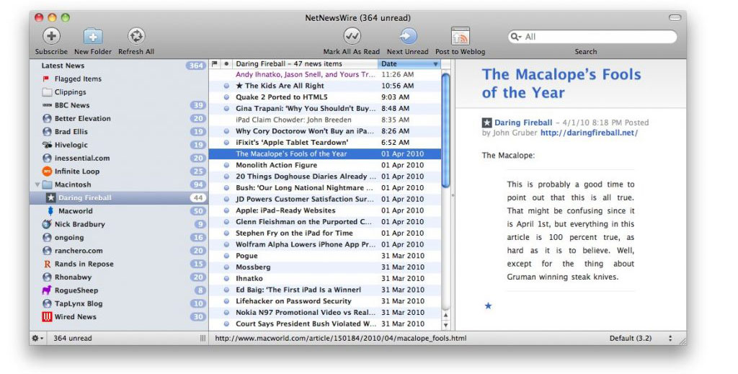The width and height of the screenshot is (738, 374).
Task: Open Court Says President Bush Violated item
Action: [x=325, y=324]
